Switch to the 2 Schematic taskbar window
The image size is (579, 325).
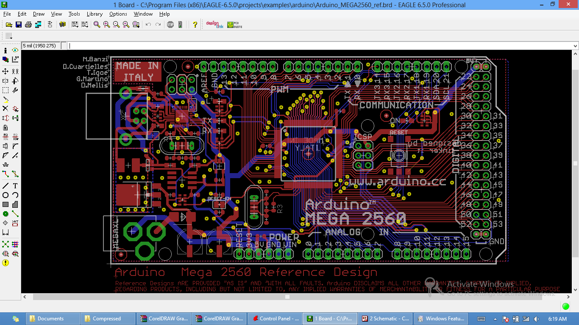(x=385, y=319)
